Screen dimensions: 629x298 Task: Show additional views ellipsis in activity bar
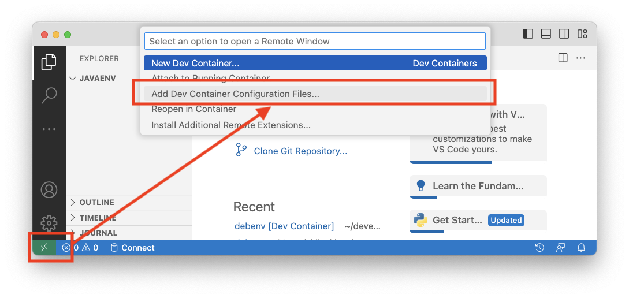pyautogui.click(x=49, y=129)
